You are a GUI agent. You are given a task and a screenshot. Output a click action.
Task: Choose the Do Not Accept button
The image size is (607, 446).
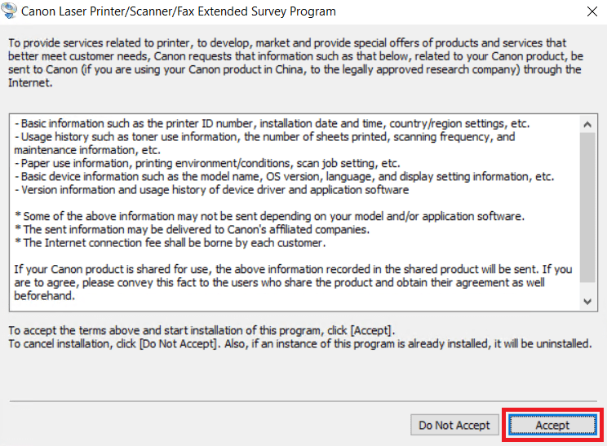coord(454,425)
